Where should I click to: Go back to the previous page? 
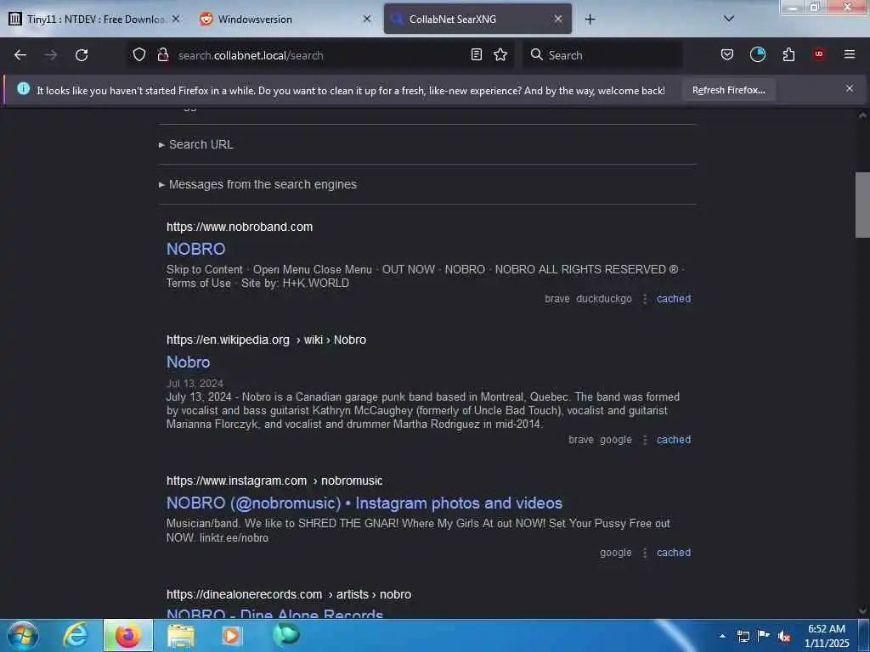click(x=20, y=55)
